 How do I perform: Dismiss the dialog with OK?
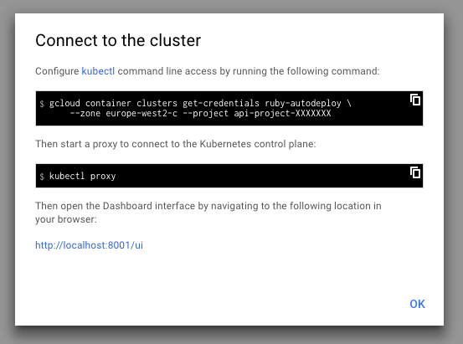[x=417, y=304]
